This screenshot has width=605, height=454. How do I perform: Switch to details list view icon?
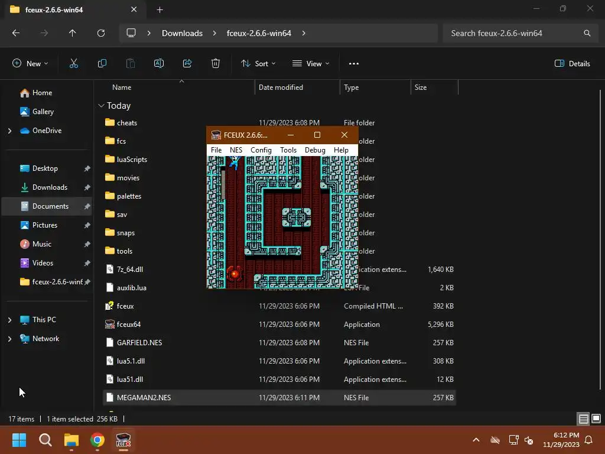click(x=583, y=419)
